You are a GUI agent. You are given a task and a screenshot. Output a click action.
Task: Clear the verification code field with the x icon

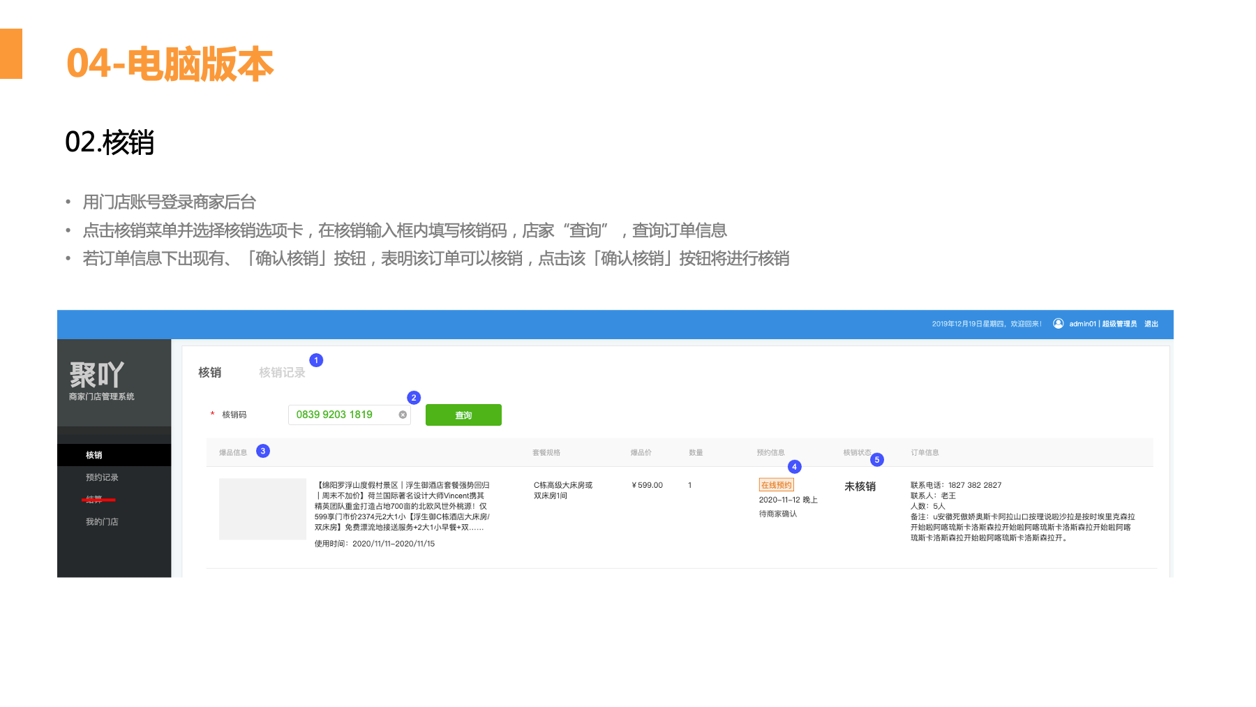(403, 415)
